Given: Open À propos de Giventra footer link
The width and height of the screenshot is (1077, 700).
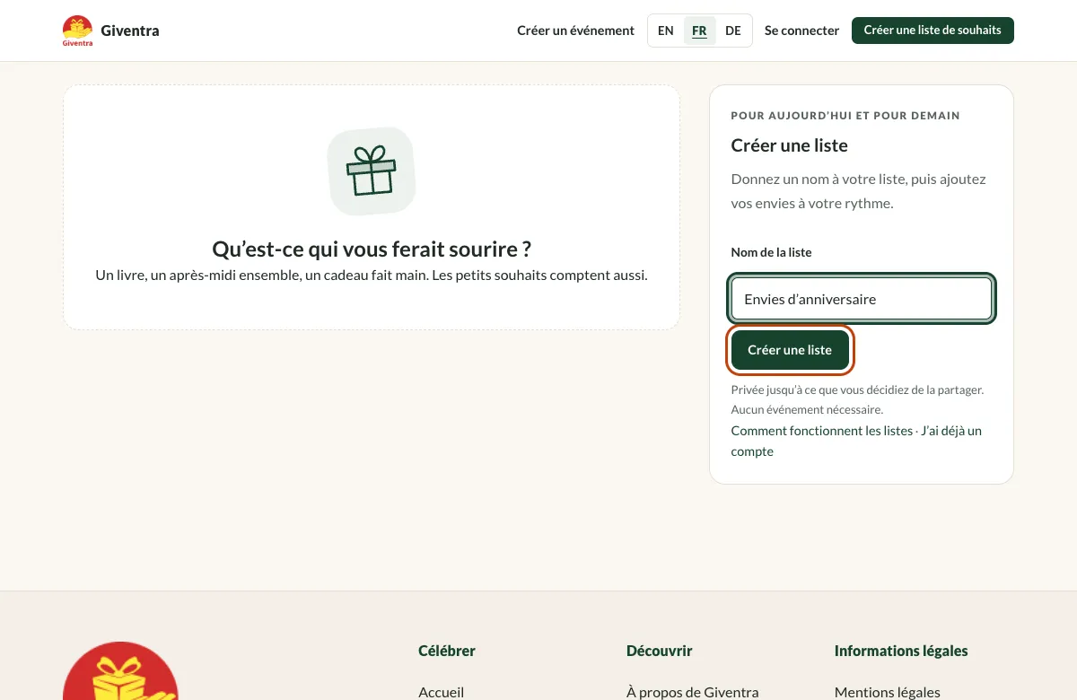Looking at the screenshot, I should [692, 692].
